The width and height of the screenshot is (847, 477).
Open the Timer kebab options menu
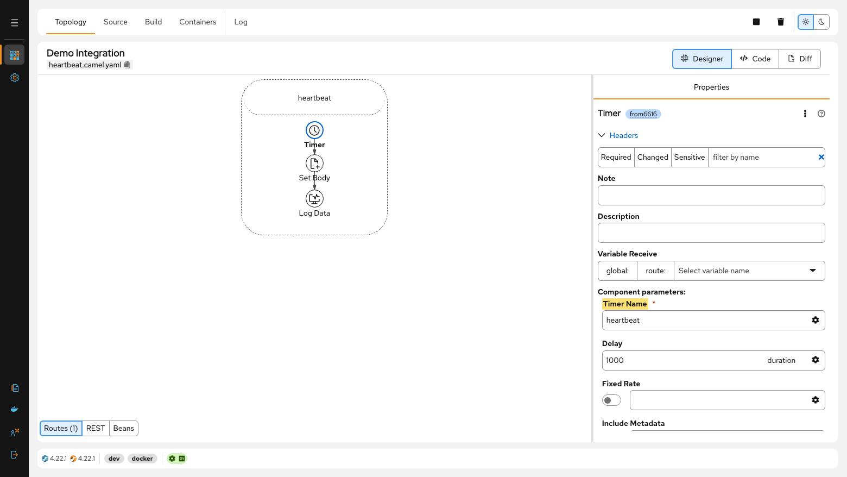(805, 114)
